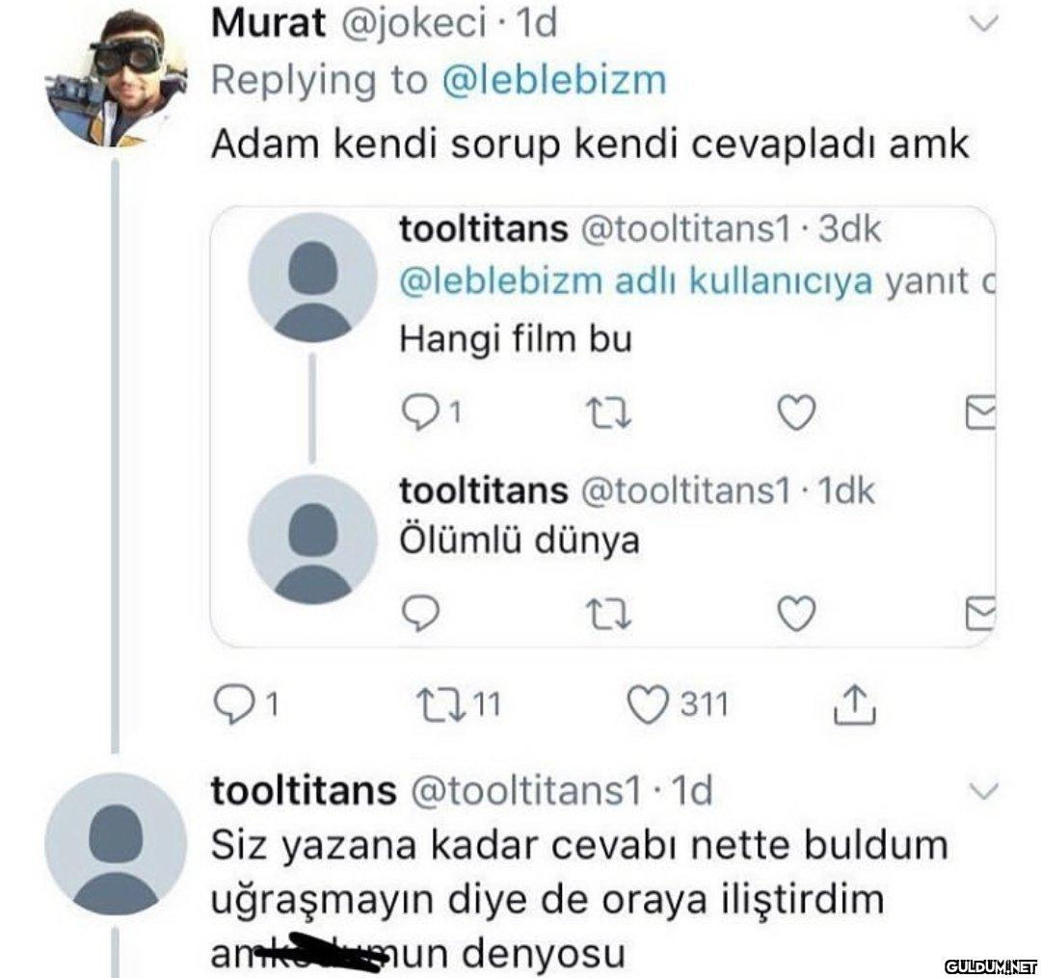The height and width of the screenshot is (978, 1041).
Task: Open tooltitans username in the bottom reply
Action: [304, 791]
